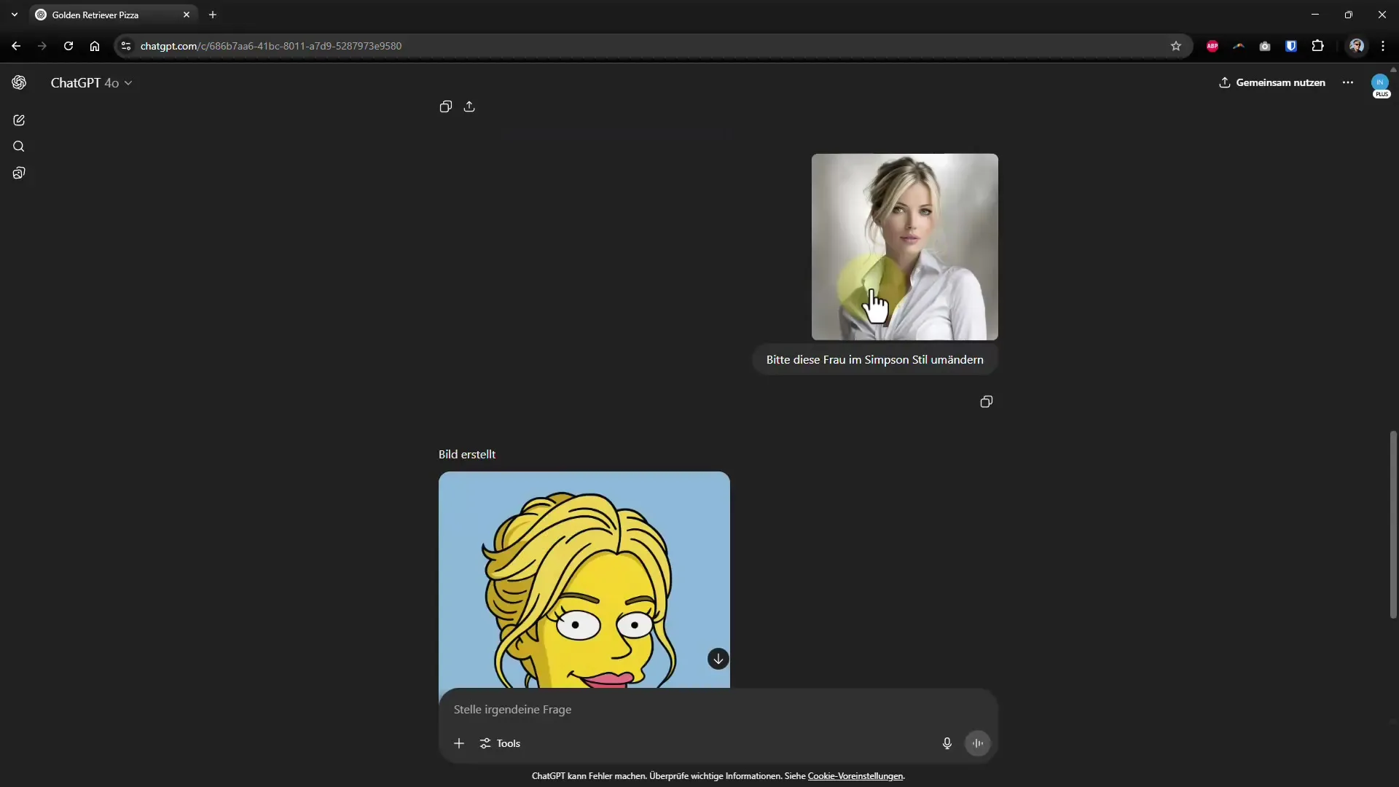
Task: Add attachment with the plus icon
Action: pos(459,743)
